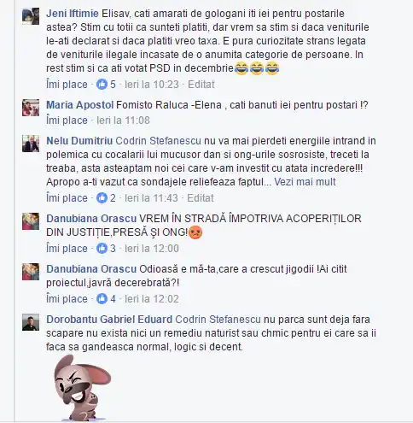Click Îmi place under Nelu Dumitriu's comment

(x=67, y=198)
